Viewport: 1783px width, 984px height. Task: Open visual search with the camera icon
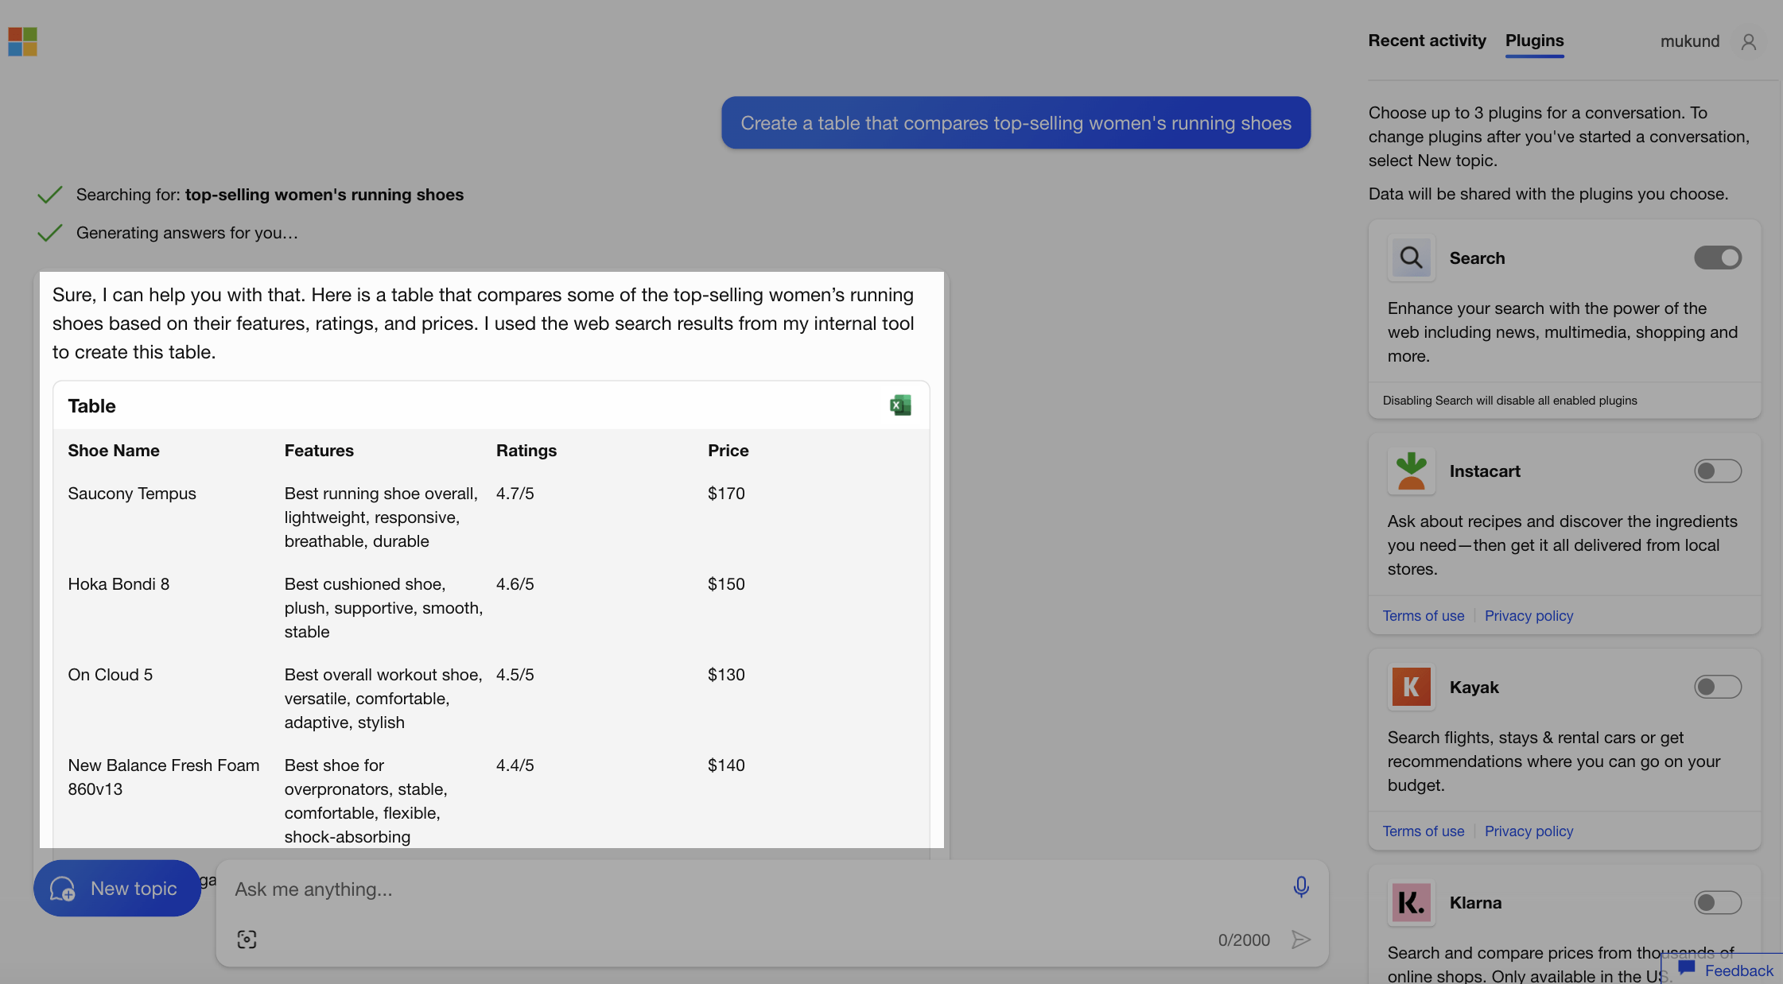point(247,939)
